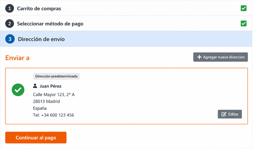The width and height of the screenshot is (253, 149).
Task: Click the blue step 3 number circle
Action: pos(10,39)
